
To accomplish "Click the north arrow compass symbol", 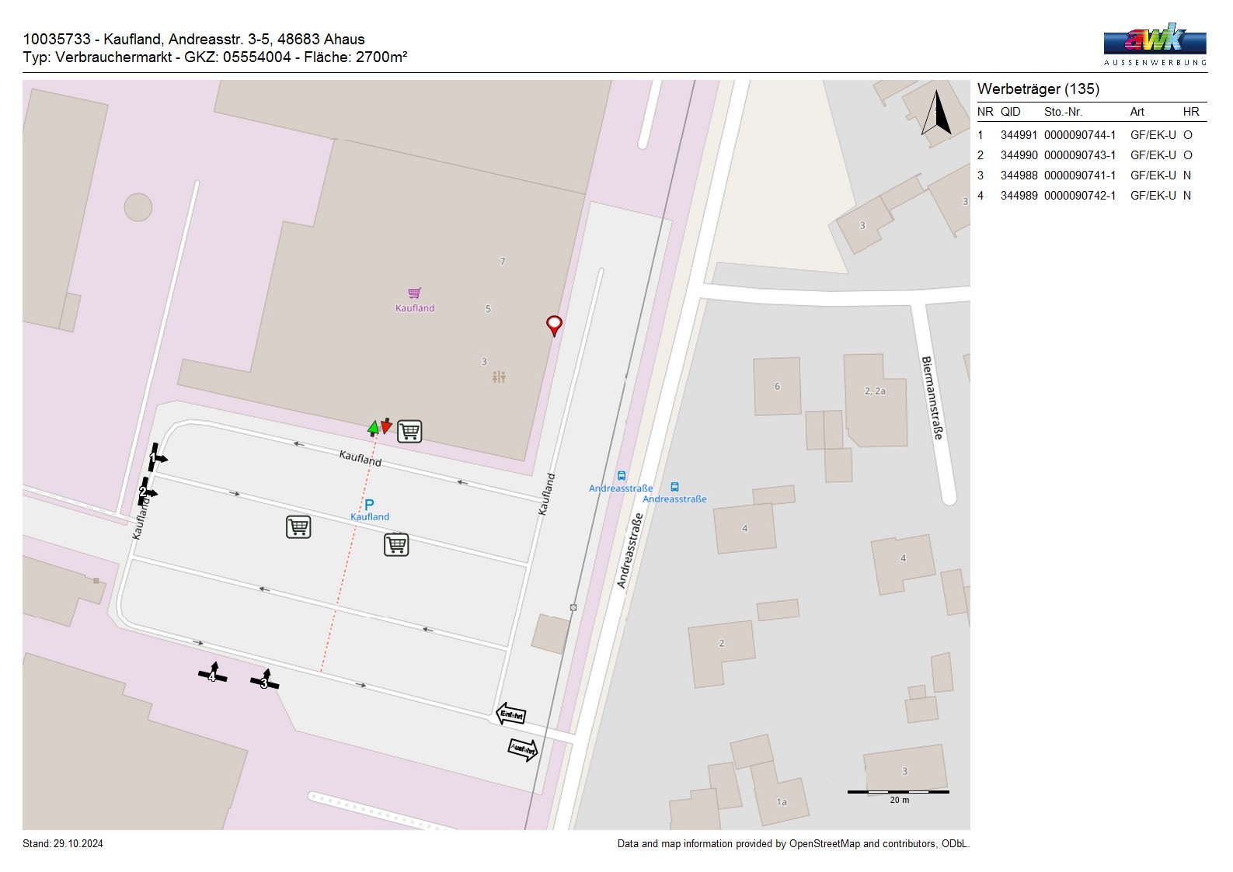I will pos(938,113).
